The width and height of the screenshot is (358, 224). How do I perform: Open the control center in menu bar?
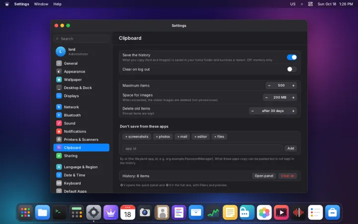pyautogui.click(x=310, y=4)
